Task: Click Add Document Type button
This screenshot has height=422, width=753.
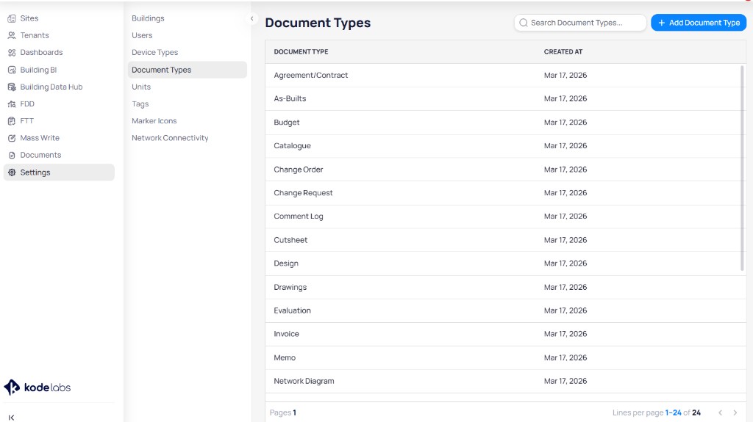Action: (x=699, y=23)
